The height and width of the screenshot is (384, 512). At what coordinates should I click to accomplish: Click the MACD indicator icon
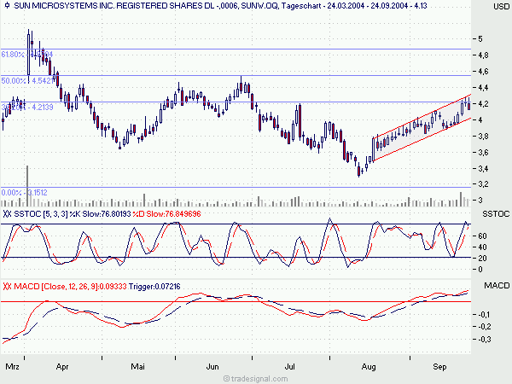coord(7,287)
